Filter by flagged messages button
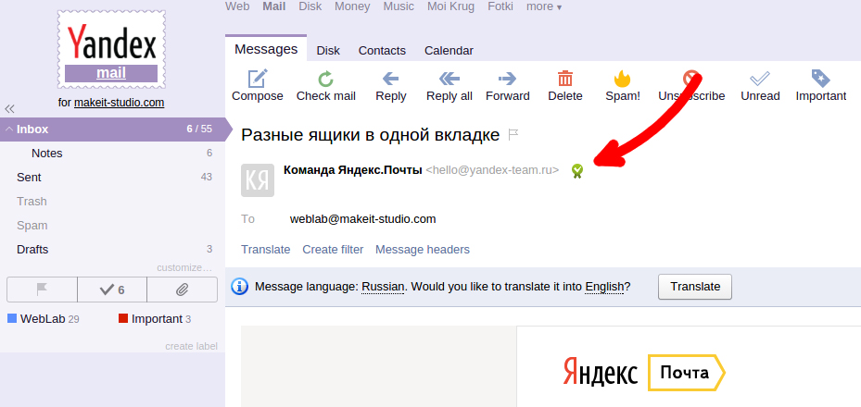The image size is (861, 407). click(x=42, y=290)
